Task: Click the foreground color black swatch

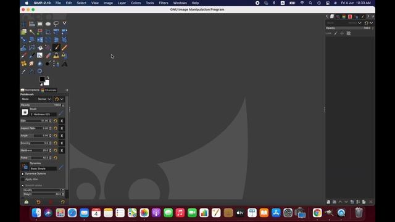Action: click(42, 80)
